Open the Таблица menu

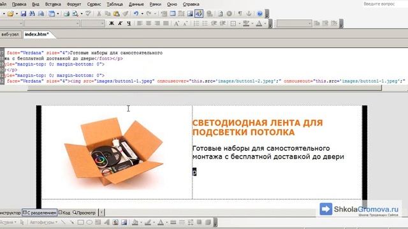coord(115,4)
